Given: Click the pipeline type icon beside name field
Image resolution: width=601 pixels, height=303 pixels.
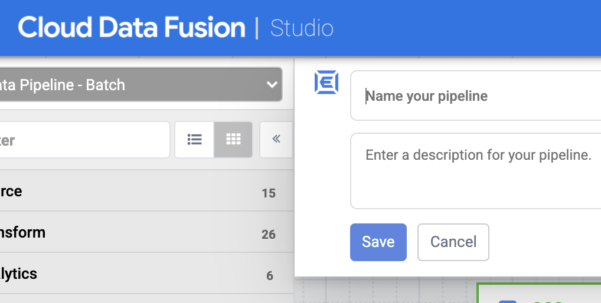Looking at the screenshot, I should coord(326,83).
